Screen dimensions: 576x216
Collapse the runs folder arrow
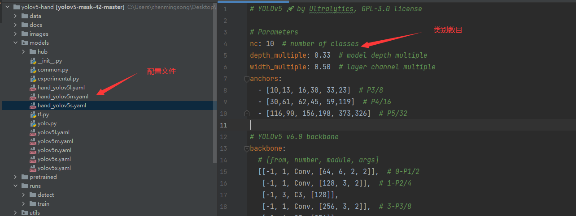tap(16, 186)
